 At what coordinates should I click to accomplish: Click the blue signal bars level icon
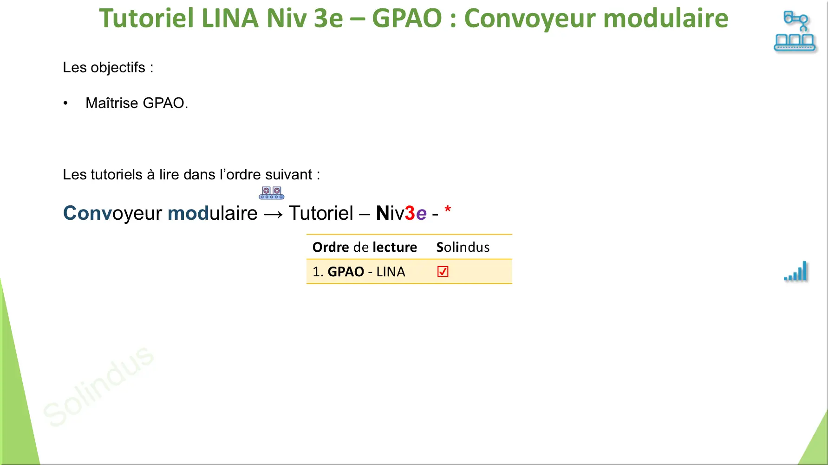click(796, 271)
